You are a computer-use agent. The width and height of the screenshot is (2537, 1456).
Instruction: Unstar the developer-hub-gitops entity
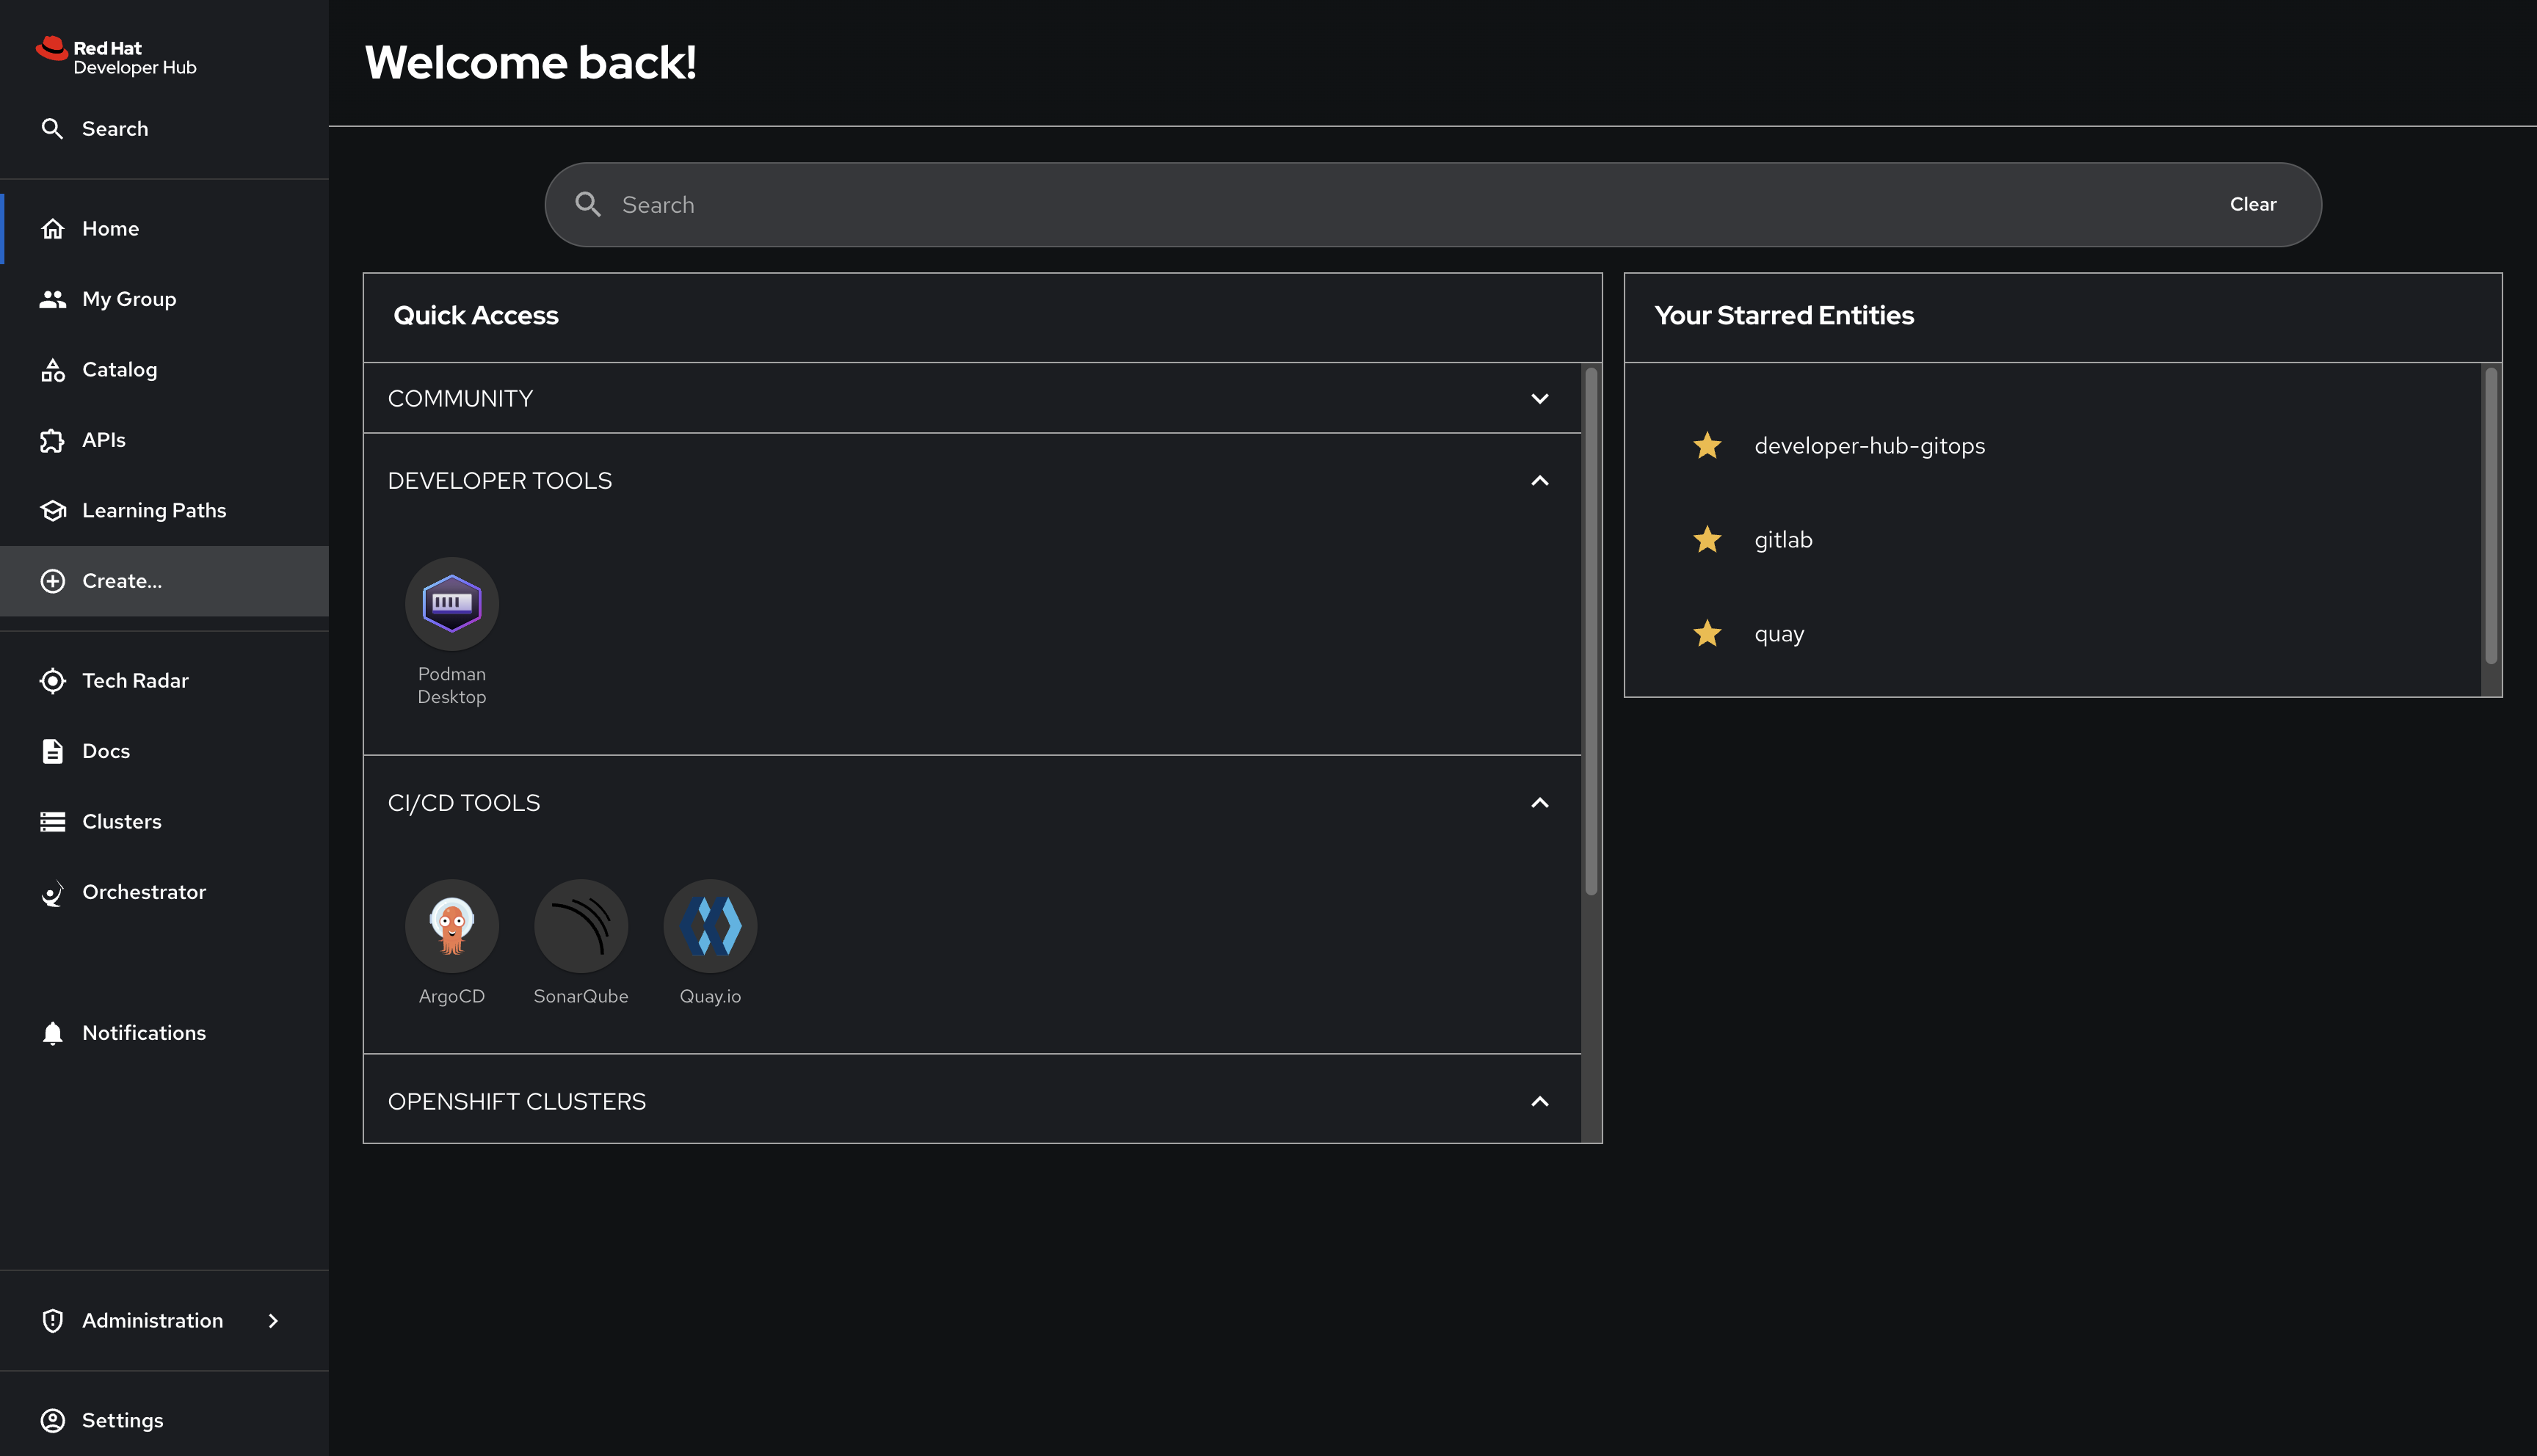(1706, 445)
